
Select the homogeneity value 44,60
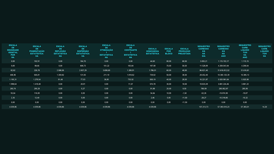point(153,61)
